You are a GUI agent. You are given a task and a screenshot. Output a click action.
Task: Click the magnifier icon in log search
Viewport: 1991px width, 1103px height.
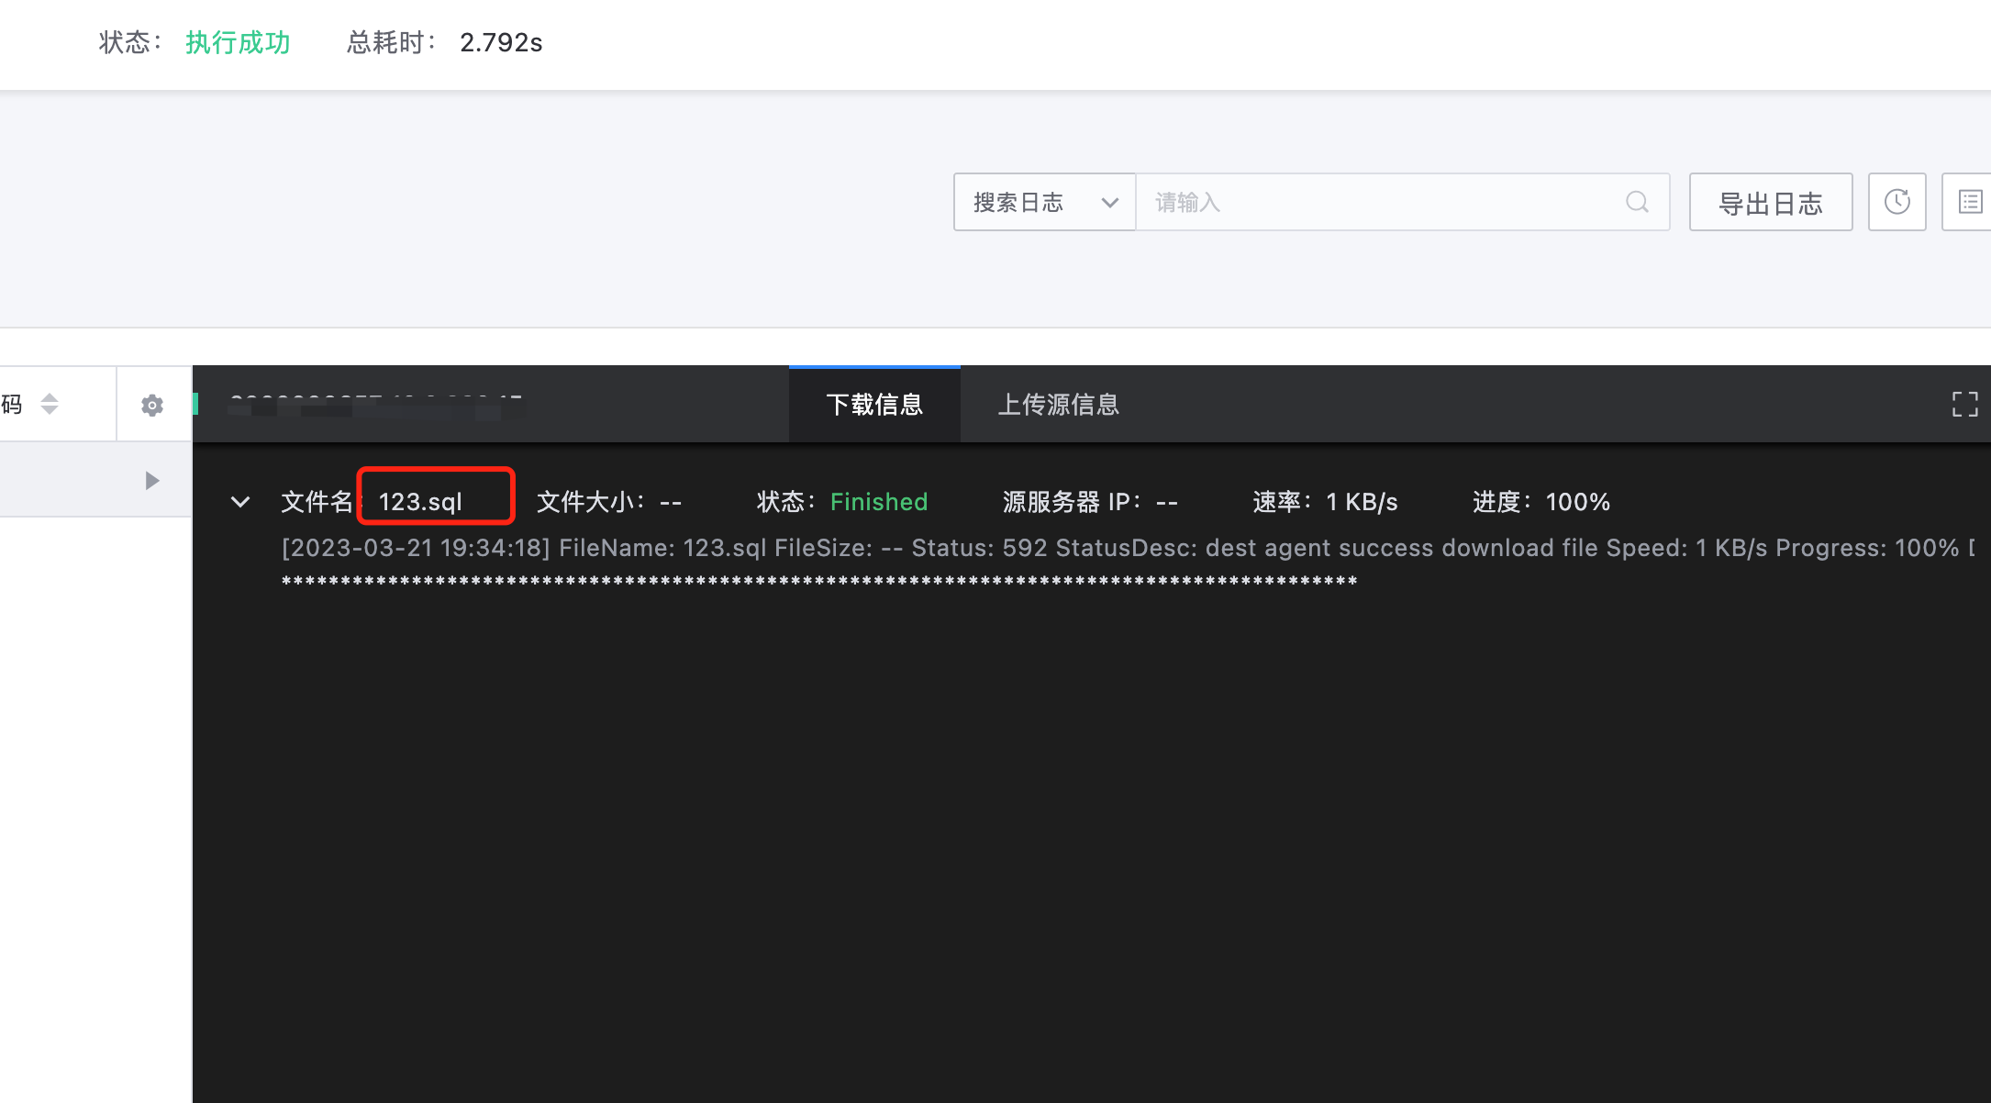pos(1636,202)
